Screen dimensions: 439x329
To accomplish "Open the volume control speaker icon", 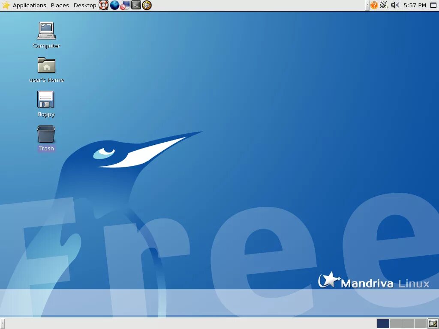I will pos(395,5).
